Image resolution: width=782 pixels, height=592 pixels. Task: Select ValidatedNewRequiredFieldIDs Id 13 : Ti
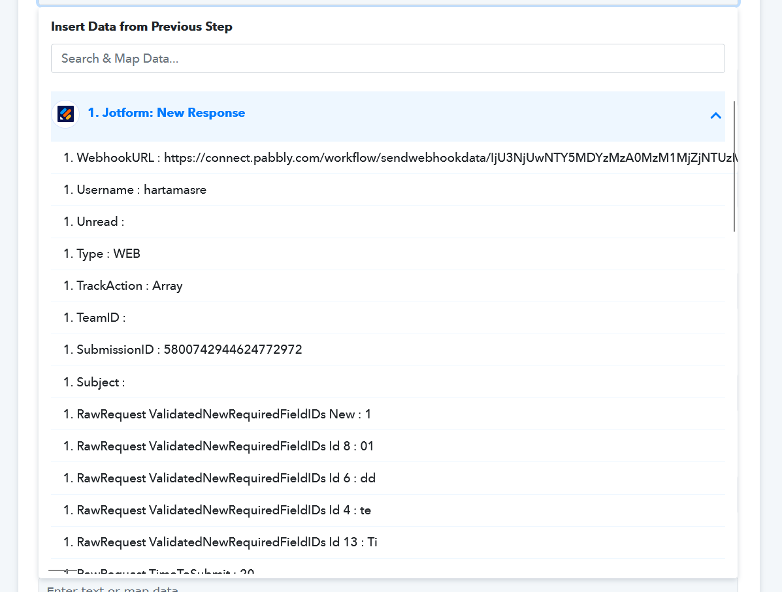pos(387,542)
